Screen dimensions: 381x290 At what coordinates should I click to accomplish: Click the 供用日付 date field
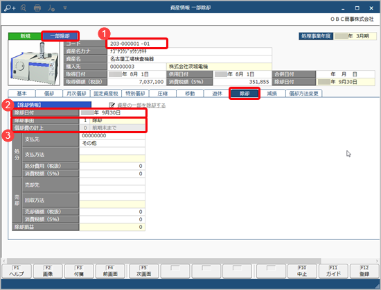pyautogui.click(x=242, y=74)
